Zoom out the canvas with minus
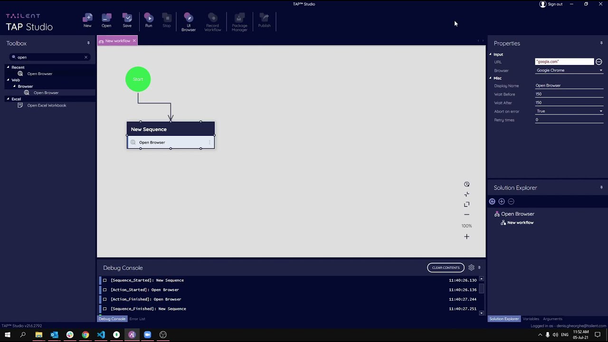Screen dimensions: 608x342 click(466, 214)
